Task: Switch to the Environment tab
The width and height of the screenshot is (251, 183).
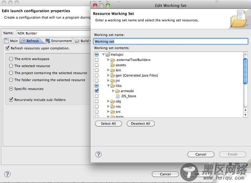Action: pyautogui.click(x=59, y=41)
